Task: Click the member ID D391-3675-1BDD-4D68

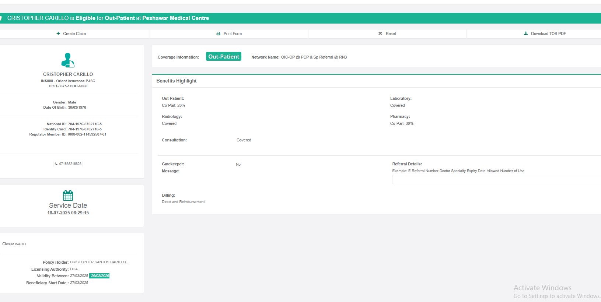Action: pos(68,86)
